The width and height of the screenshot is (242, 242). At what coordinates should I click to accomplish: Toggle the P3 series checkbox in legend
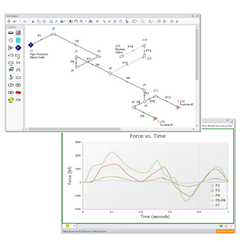click(x=212, y=191)
